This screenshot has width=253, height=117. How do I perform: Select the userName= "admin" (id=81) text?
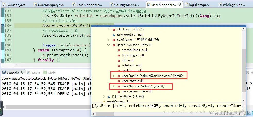click(x=143, y=86)
